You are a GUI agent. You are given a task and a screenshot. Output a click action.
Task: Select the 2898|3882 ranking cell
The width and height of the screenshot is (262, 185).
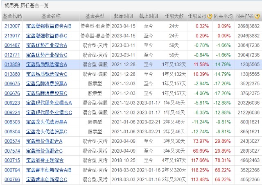pos(248,26)
